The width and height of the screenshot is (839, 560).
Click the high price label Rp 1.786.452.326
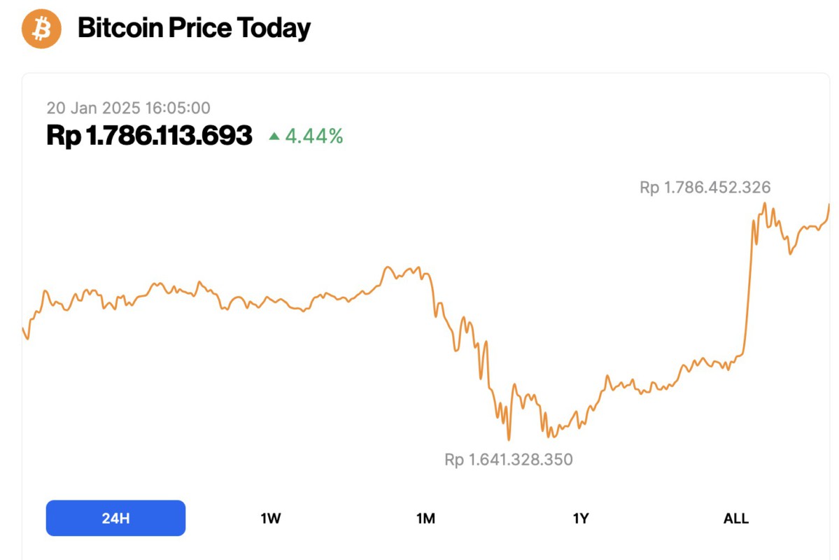coord(704,188)
